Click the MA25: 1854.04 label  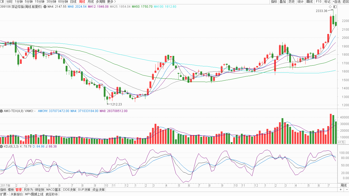click(x=120, y=7)
